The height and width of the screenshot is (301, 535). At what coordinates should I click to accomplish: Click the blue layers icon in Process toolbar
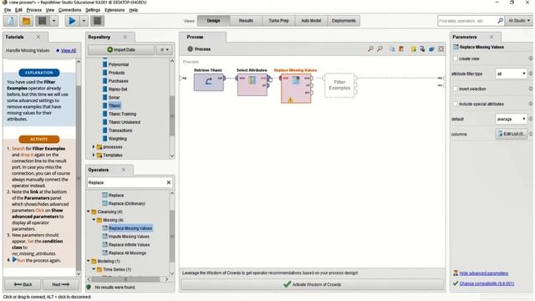(x=431, y=49)
